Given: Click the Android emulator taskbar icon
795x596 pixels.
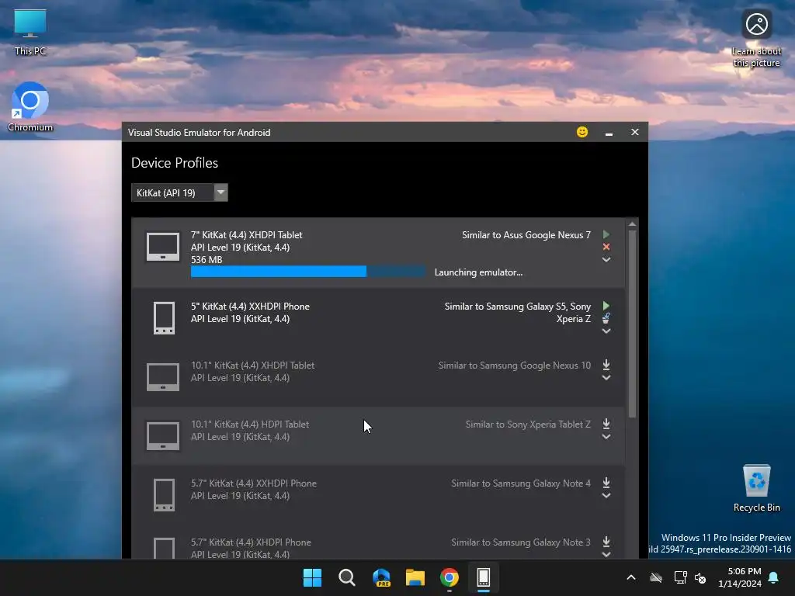Looking at the screenshot, I should 483,577.
